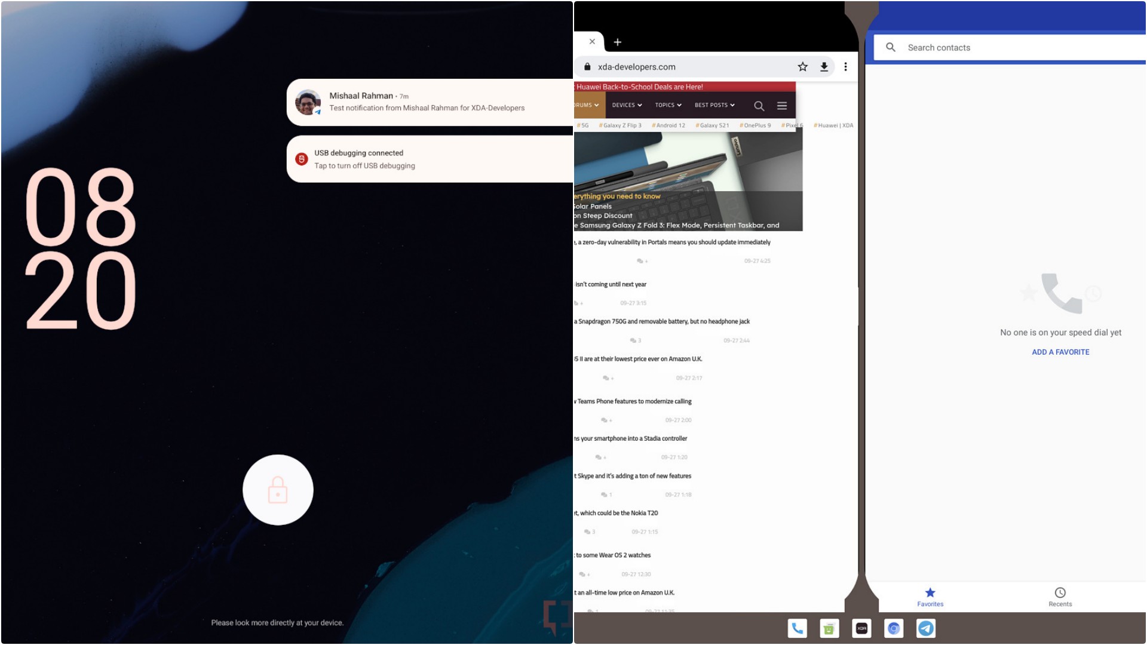This screenshot has height=645, width=1147.
Task: Open the XDA hamburger menu
Action: pyautogui.click(x=781, y=106)
